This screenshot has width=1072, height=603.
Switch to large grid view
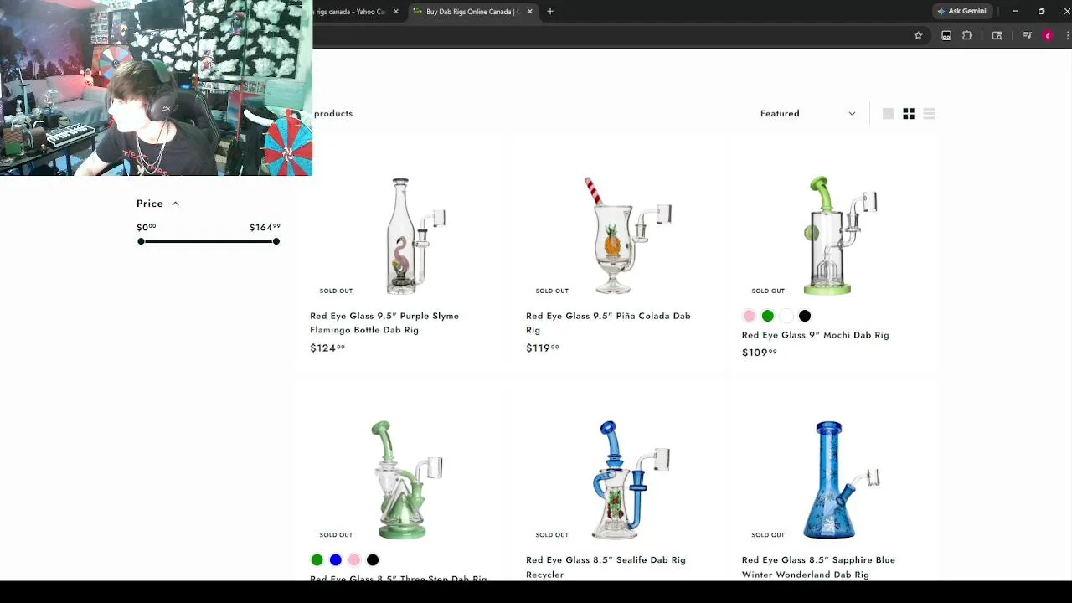[888, 113]
